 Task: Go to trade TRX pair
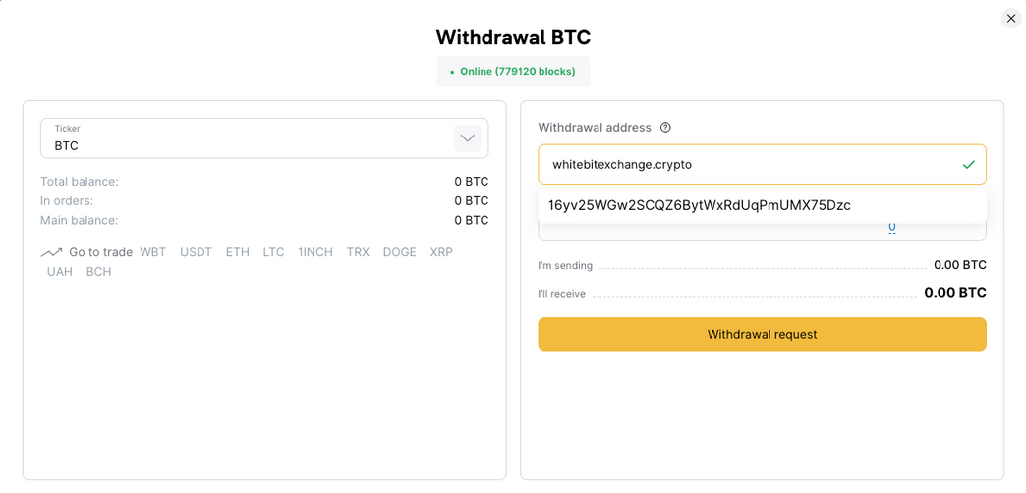(x=358, y=252)
